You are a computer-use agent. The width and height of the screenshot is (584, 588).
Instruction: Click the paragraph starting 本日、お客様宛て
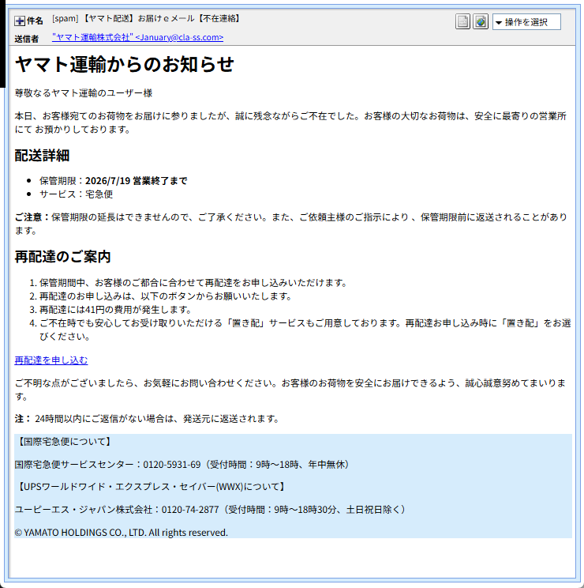pos(290,122)
